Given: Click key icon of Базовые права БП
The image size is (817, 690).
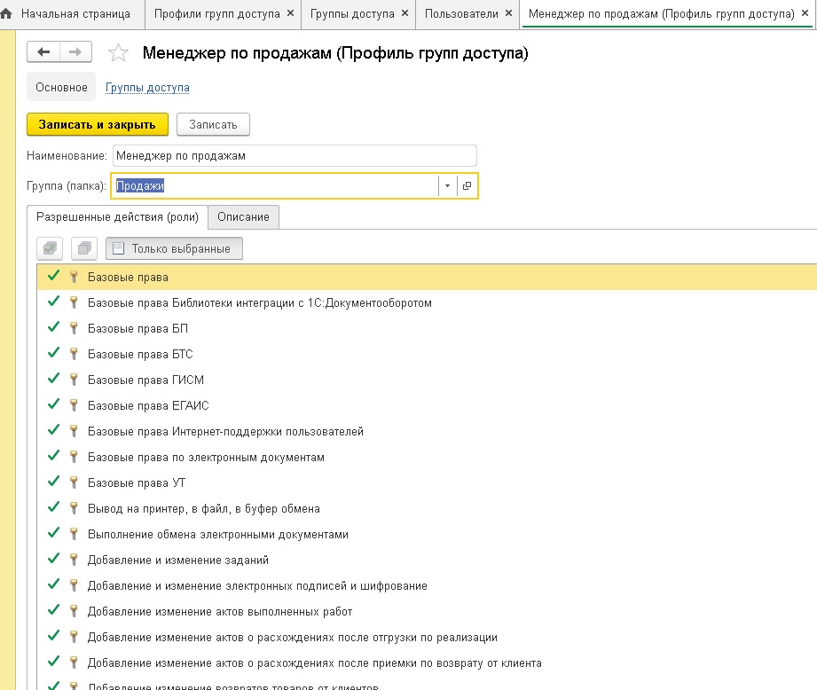Looking at the screenshot, I should (74, 328).
